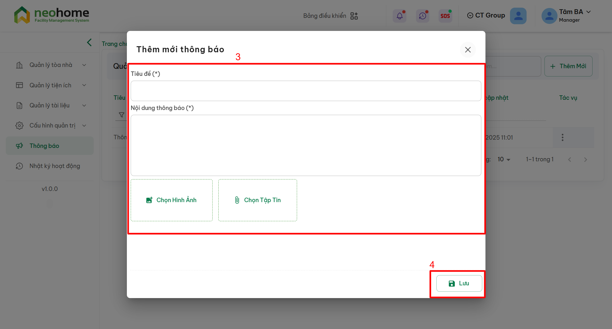Open the rows-per-page dropdown showing 10

[504, 159]
